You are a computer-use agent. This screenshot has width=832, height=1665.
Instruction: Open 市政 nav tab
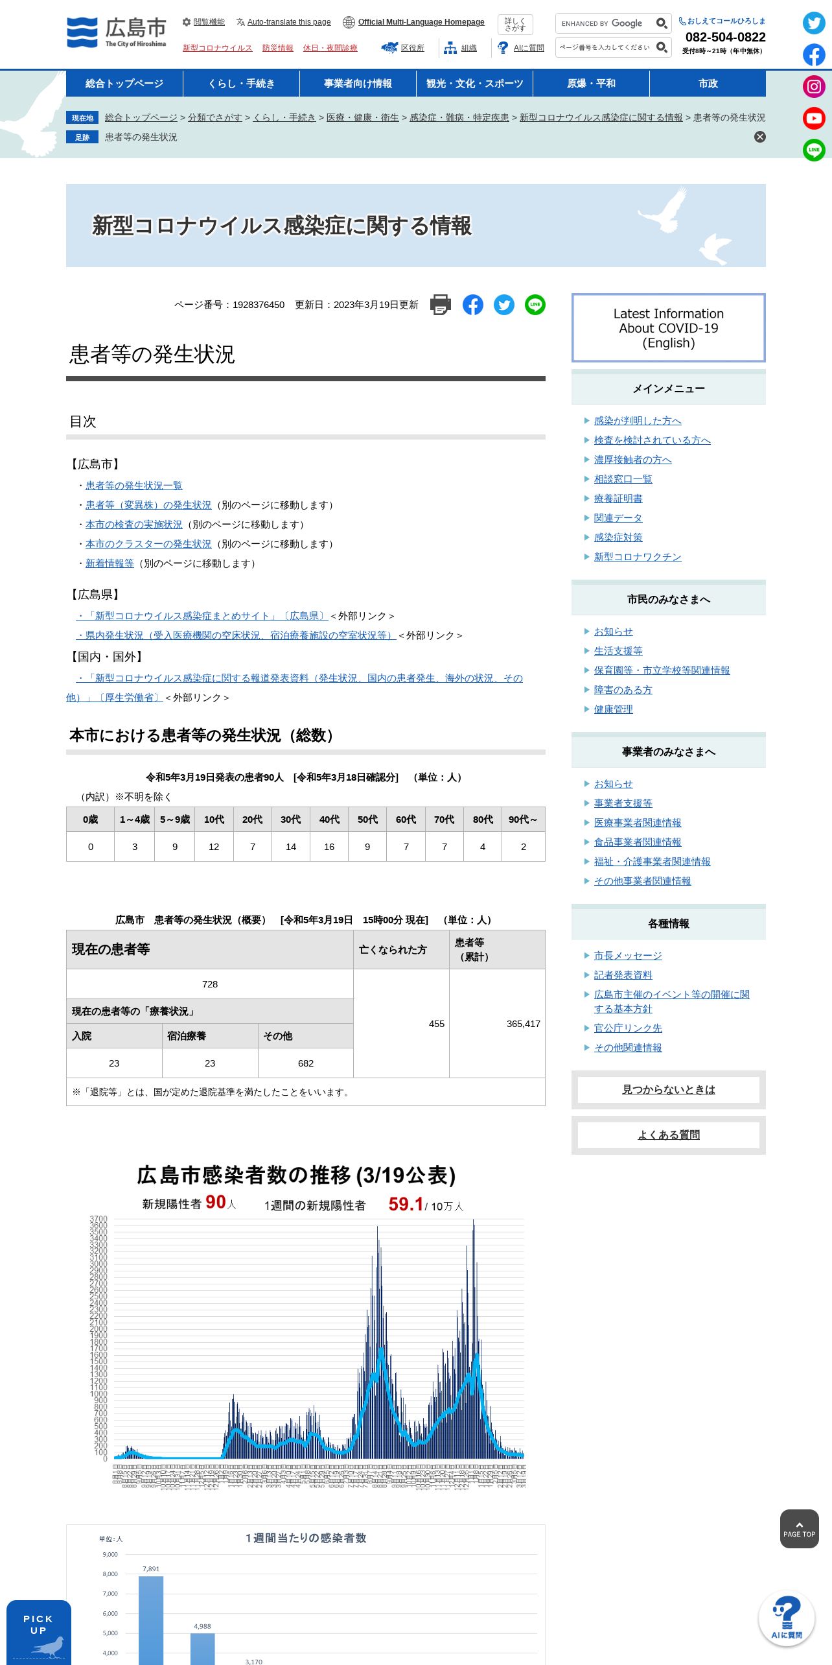tap(708, 84)
